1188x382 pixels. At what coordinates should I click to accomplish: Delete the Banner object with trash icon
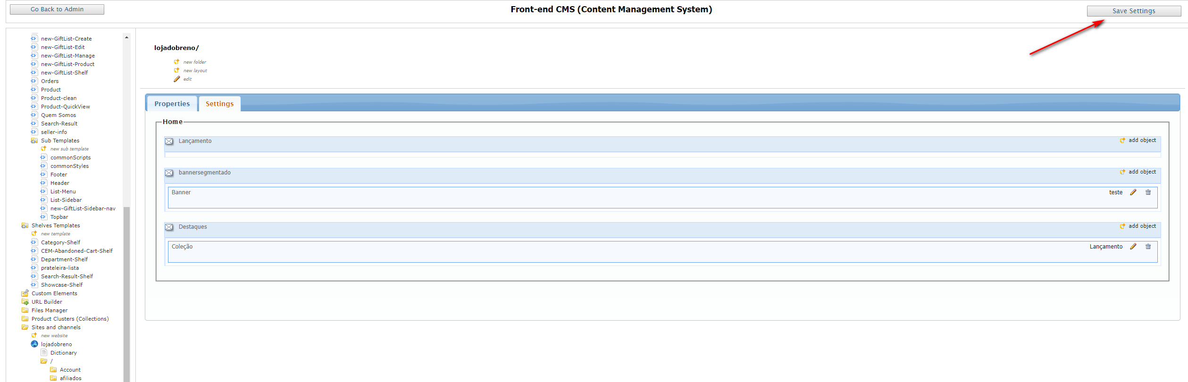(1148, 192)
